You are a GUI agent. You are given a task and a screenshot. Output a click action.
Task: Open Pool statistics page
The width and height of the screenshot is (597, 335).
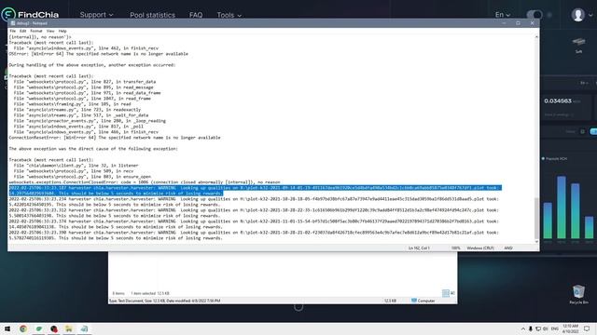(x=152, y=15)
